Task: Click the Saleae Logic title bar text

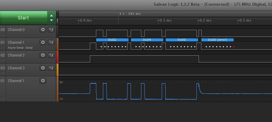Action: point(213,4)
